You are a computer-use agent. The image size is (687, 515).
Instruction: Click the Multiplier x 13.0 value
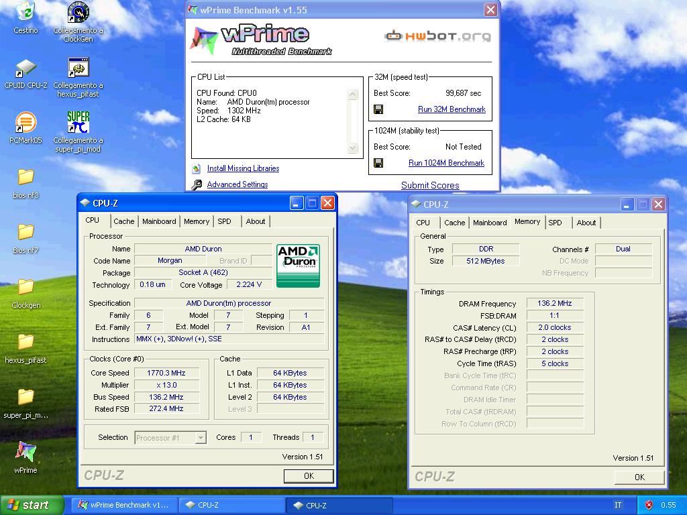pos(166,386)
